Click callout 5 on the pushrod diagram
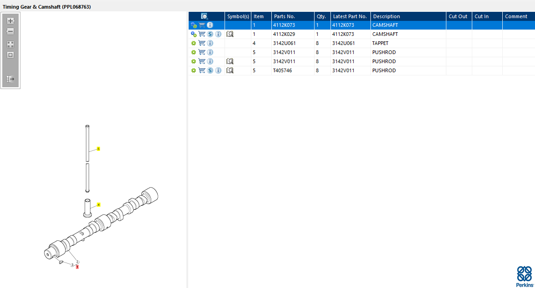Image resolution: width=535 pixels, height=288 pixels. [98, 149]
